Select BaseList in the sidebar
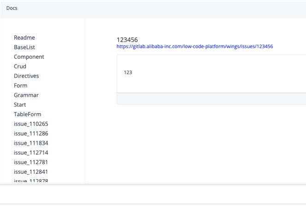This screenshot has height=206, width=306. coord(24,47)
